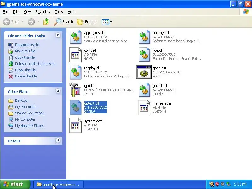Click the fdeploy.dll file name
The image size is (252, 189).
point(92,68)
